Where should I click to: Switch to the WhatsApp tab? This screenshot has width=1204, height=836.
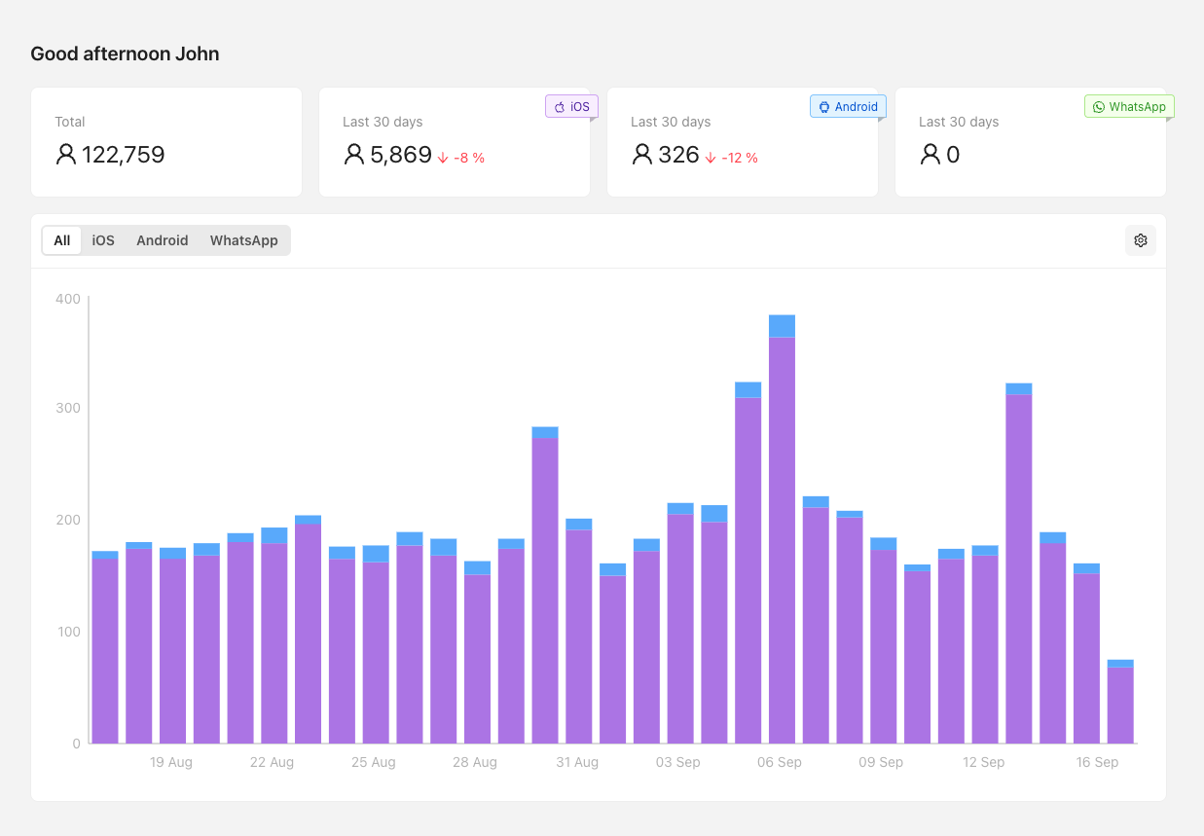(x=243, y=240)
